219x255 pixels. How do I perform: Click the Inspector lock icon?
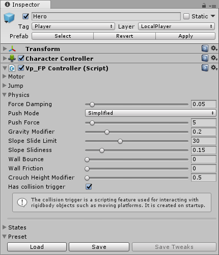(x=204, y=6)
